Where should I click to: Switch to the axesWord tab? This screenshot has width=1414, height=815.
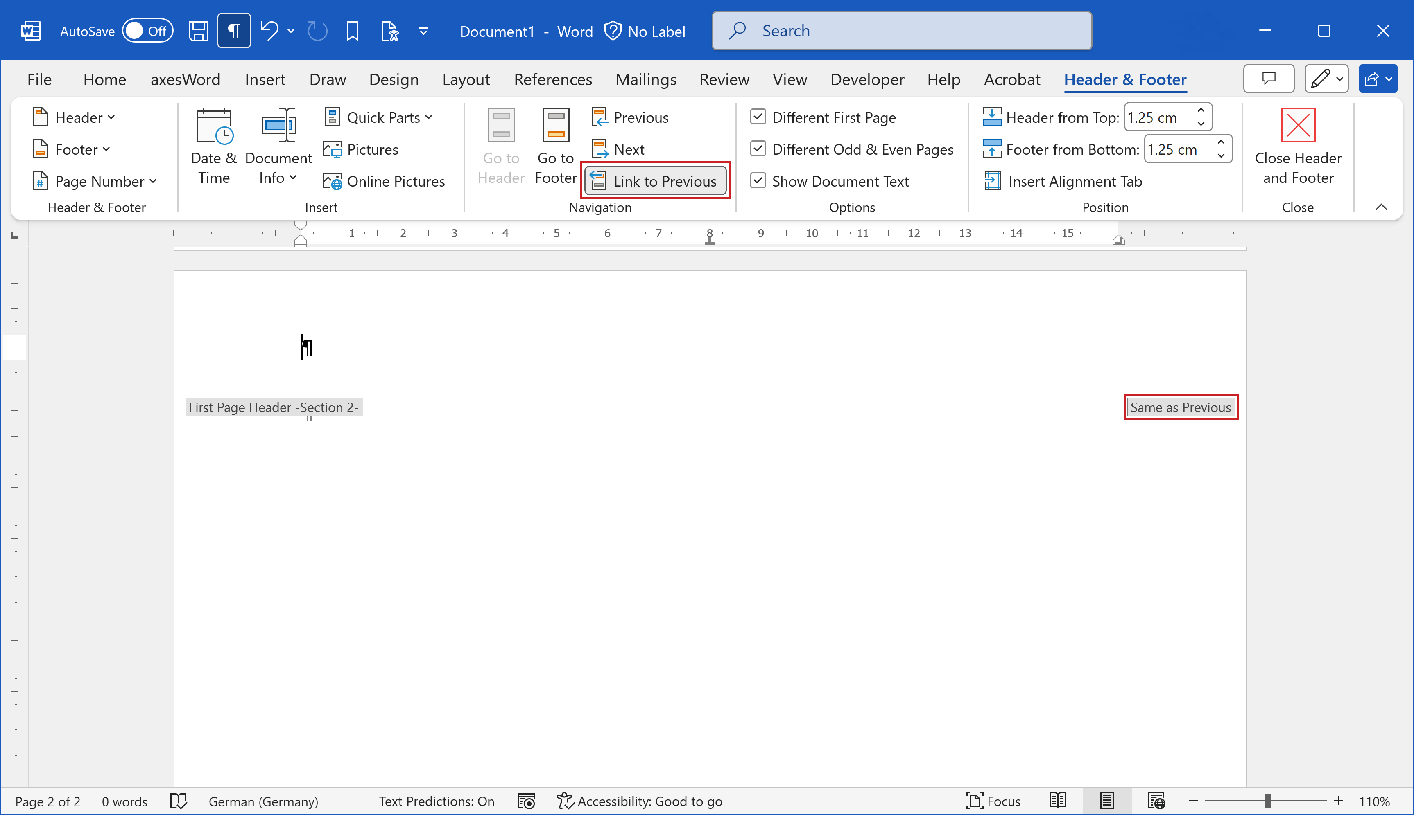186,79
